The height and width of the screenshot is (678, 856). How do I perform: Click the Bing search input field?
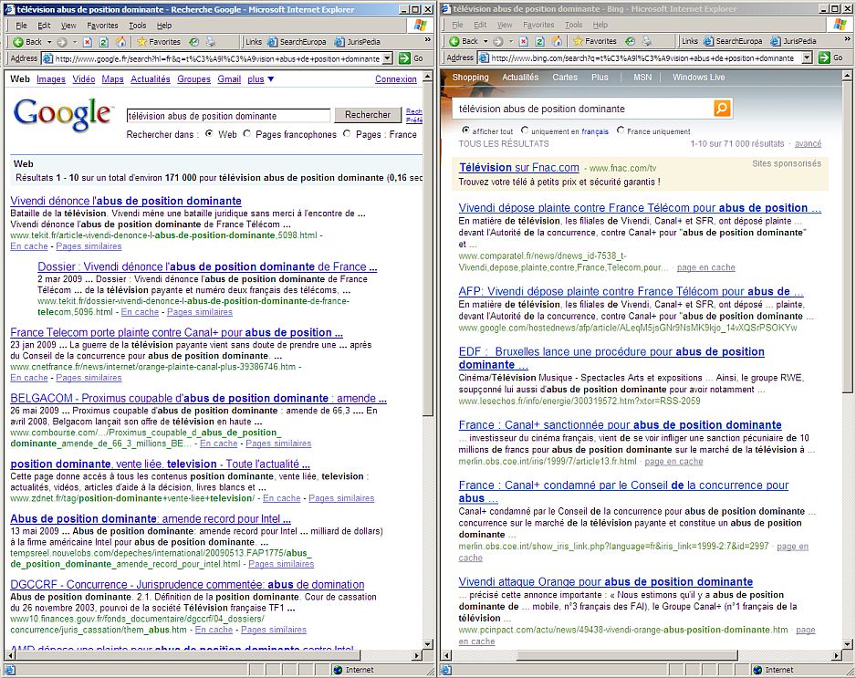583,109
